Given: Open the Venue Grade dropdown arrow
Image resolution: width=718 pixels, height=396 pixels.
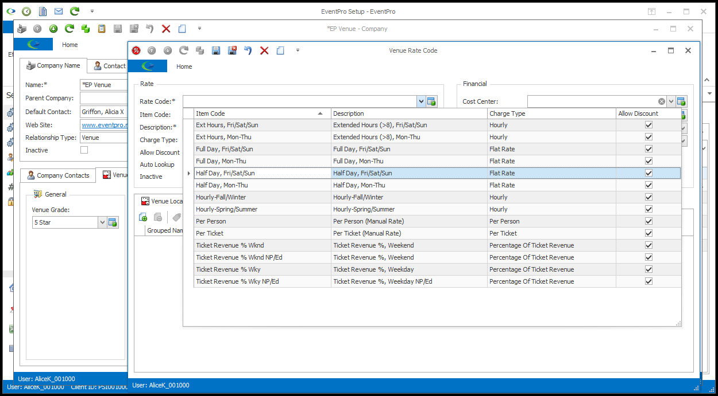Looking at the screenshot, I should tap(103, 222).
